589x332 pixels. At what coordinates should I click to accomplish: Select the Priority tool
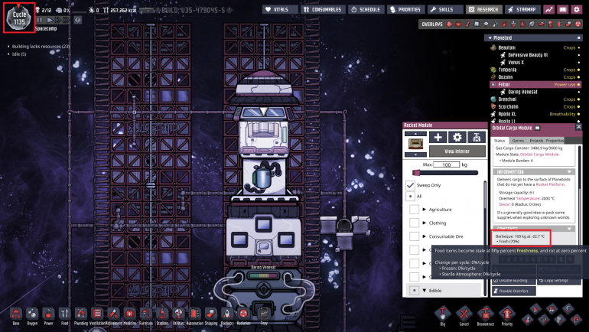click(x=506, y=314)
